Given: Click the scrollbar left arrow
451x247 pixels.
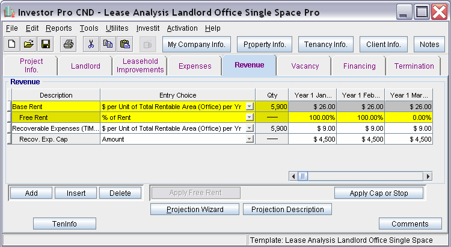Looking at the screenshot, I should pos(293,176).
